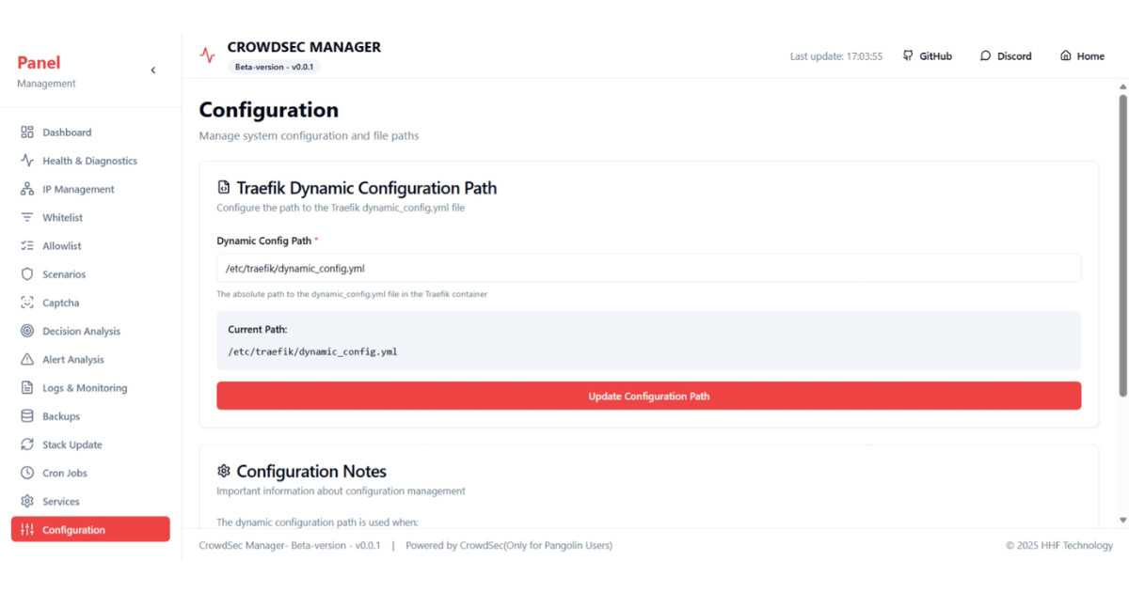Viewport: 1129px width, 592px height.
Task: Click the Scenarios shield icon
Action: coord(27,274)
